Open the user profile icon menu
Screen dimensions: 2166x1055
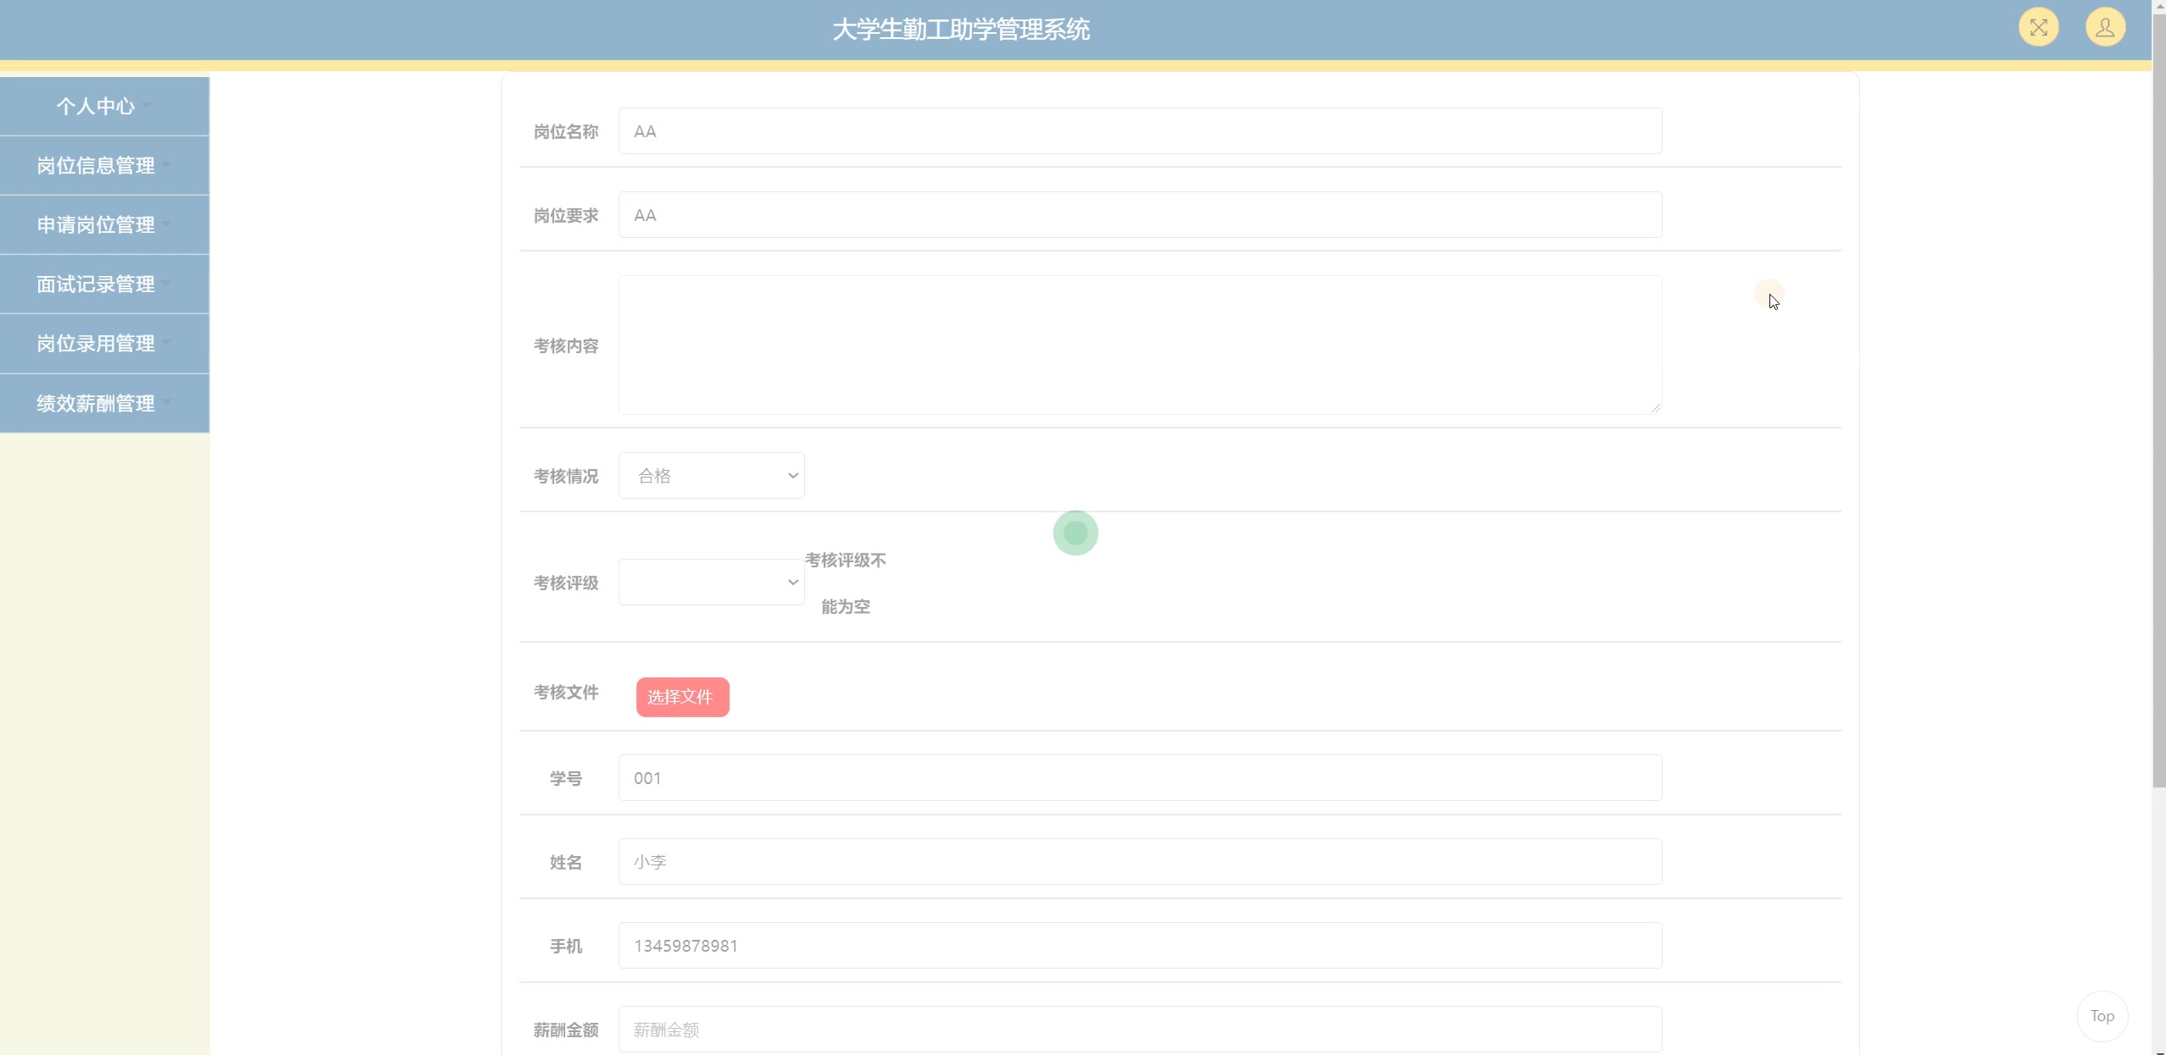pos(2104,28)
